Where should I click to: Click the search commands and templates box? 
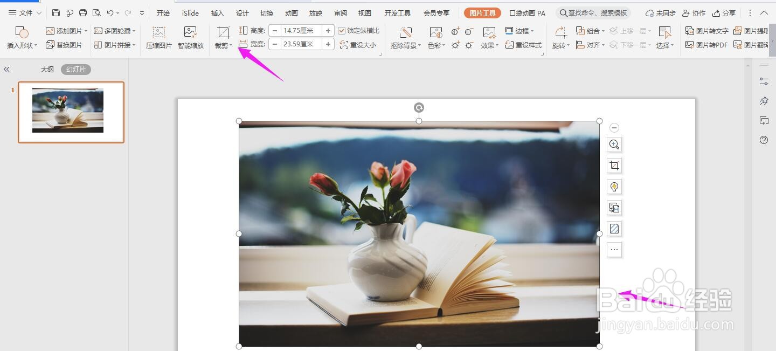593,13
